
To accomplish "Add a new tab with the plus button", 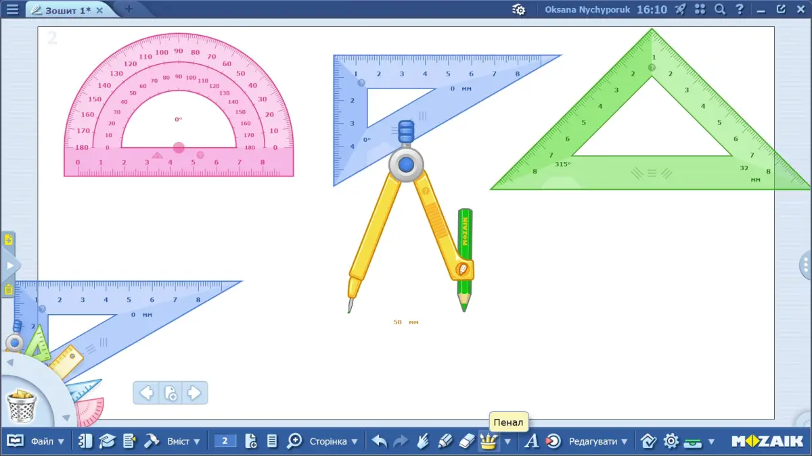I will [129, 9].
